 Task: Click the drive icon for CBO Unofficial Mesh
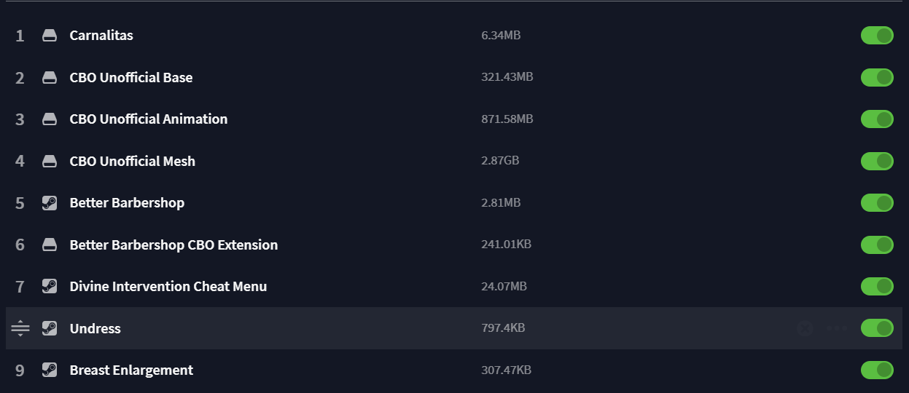pyautogui.click(x=50, y=162)
